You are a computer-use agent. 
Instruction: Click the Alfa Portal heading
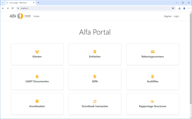tap(95, 32)
